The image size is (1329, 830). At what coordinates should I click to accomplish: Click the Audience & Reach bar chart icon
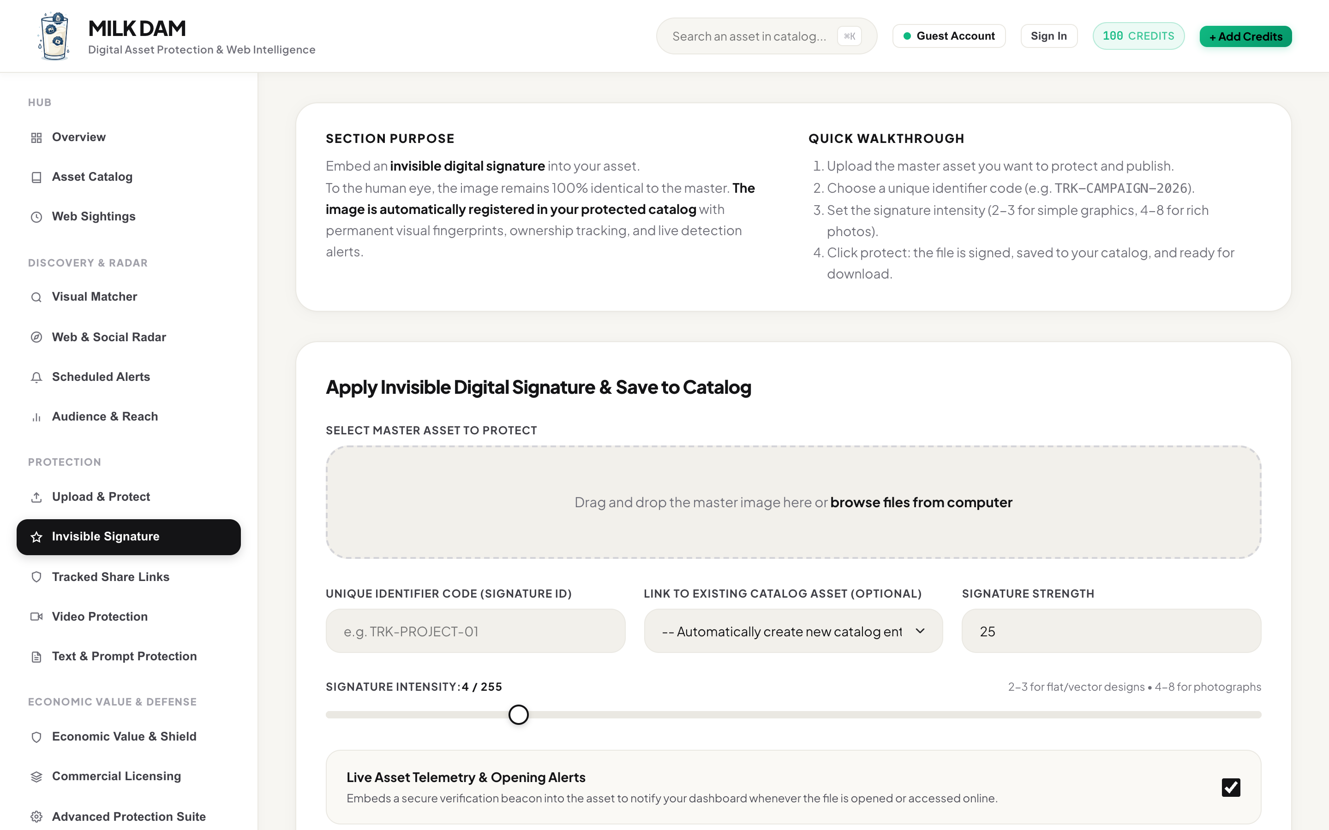click(x=36, y=417)
